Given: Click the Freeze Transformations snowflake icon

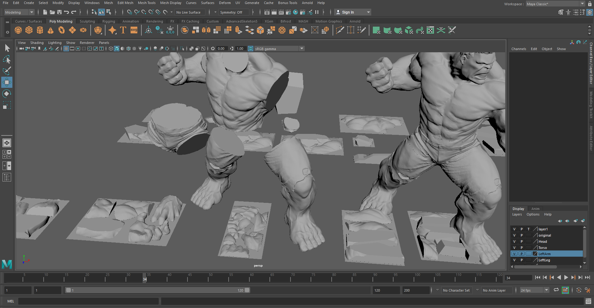Looking at the screenshot, I should click(170, 30).
